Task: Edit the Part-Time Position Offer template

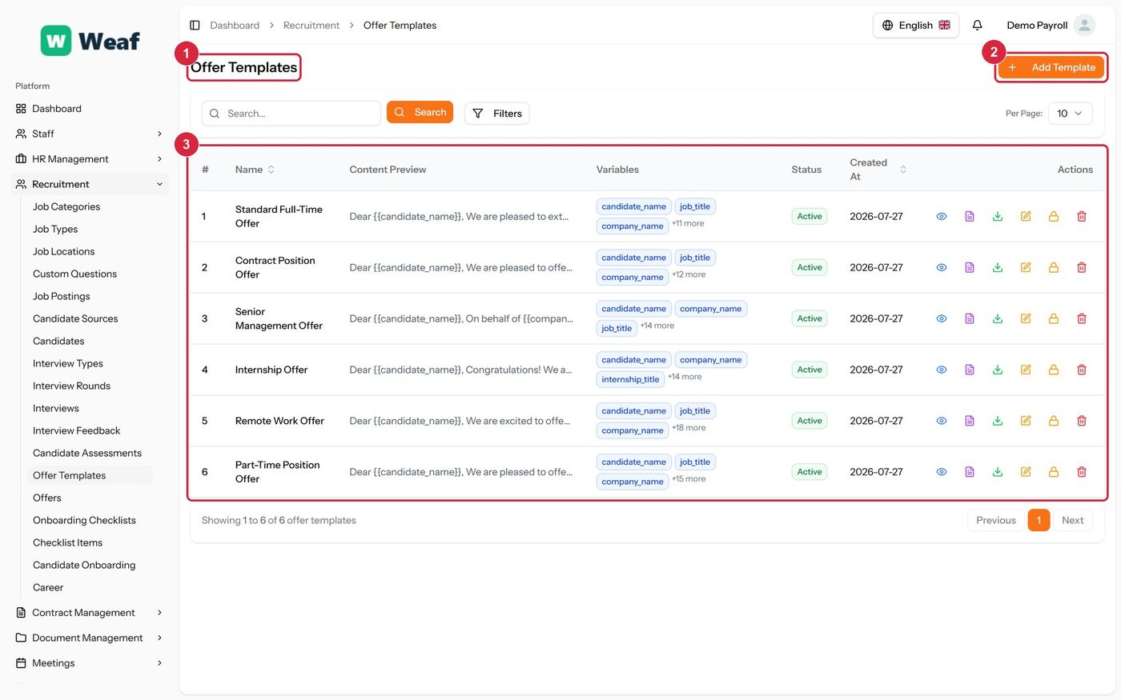Action: (1026, 473)
